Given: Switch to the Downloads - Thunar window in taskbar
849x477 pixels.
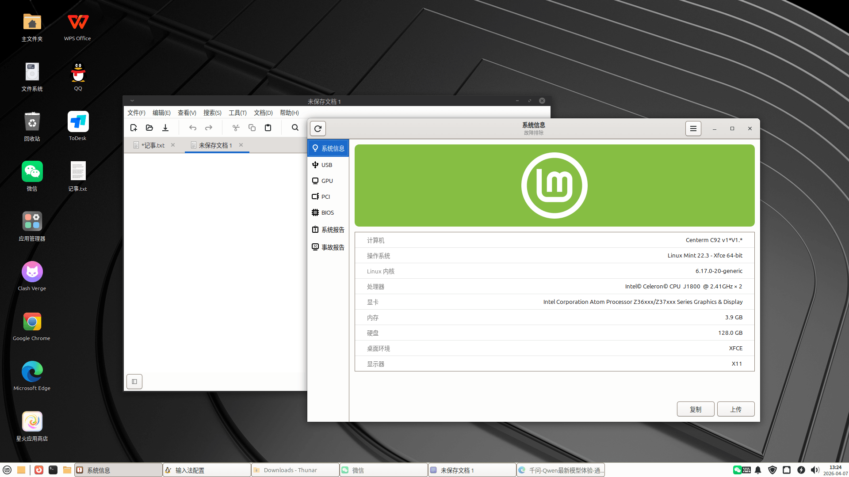Looking at the screenshot, I should point(294,470).
